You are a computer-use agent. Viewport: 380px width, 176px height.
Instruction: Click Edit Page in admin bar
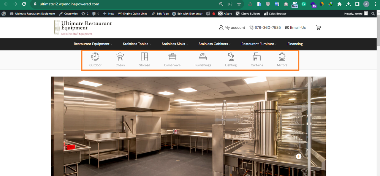[160, 14]
